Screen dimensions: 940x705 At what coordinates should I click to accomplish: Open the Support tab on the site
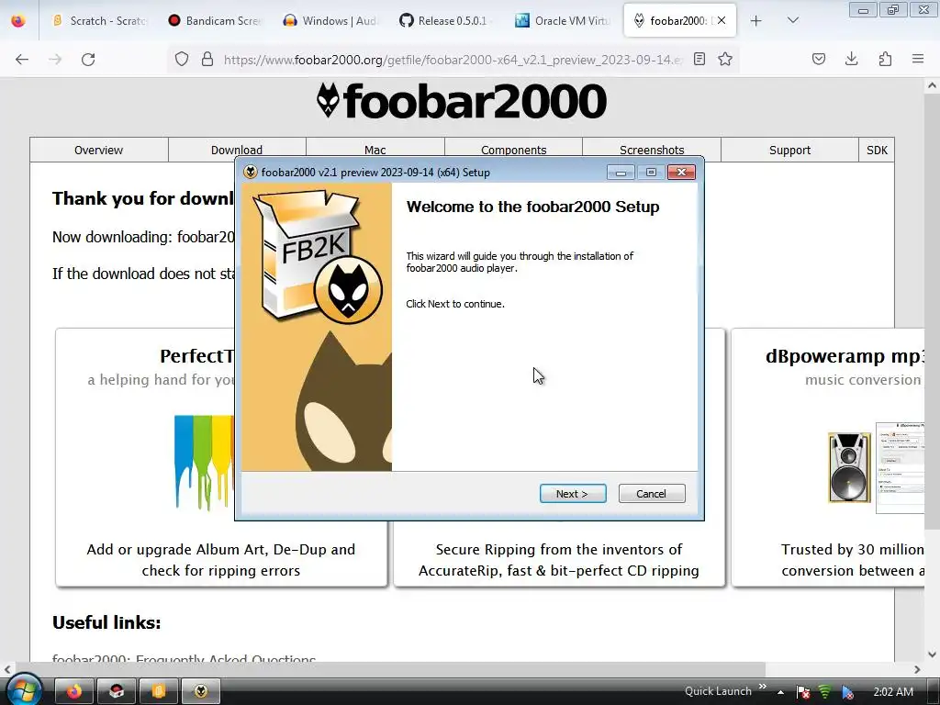pos(789,150)
